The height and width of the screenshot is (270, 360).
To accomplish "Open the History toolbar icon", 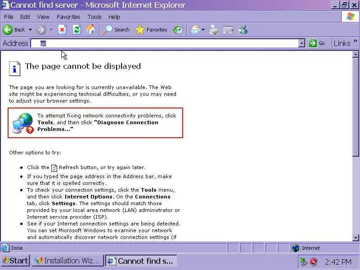I will pos(178,30).
